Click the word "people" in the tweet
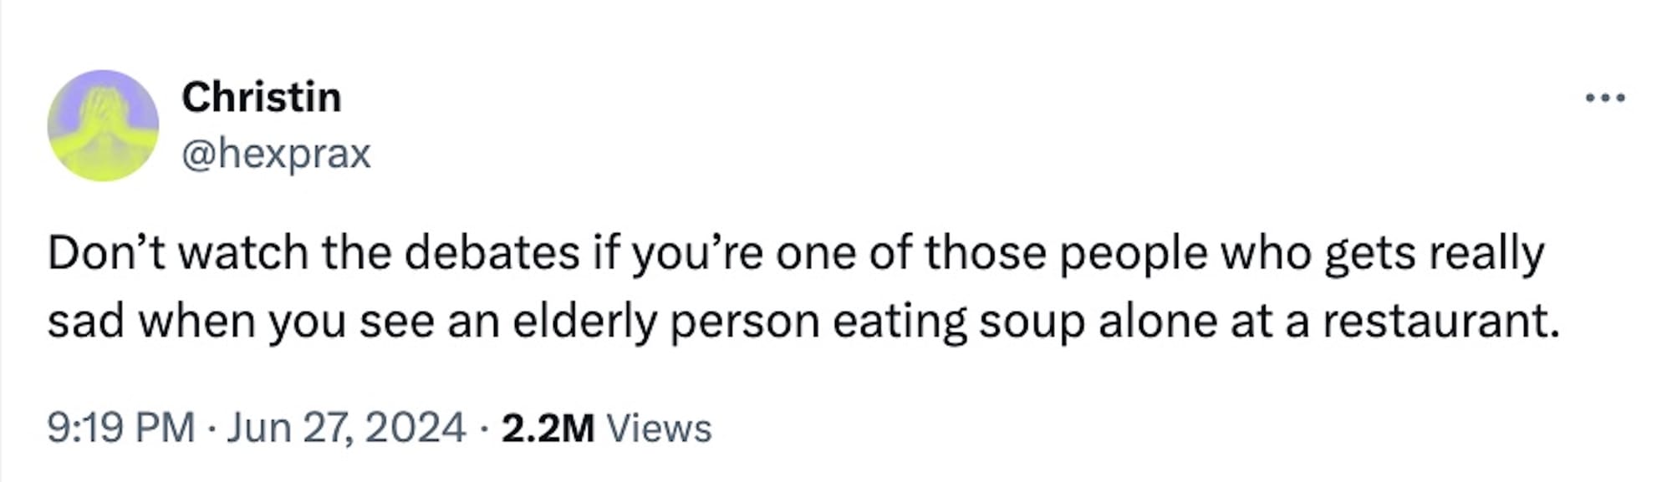The image size is (1672, 482). click(x=1133, y=253)
